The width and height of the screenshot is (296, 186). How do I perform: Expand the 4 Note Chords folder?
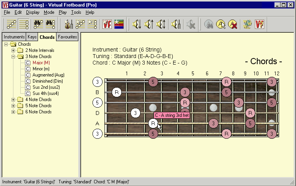tap(13, 100)
